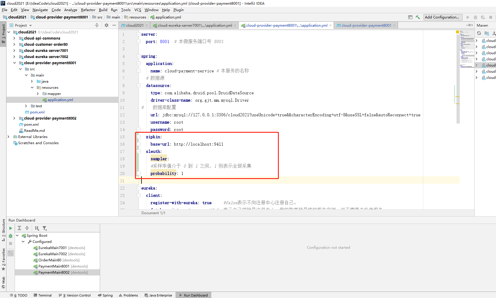
Task: Expand the mapper folder
Action: click(38, 94)
